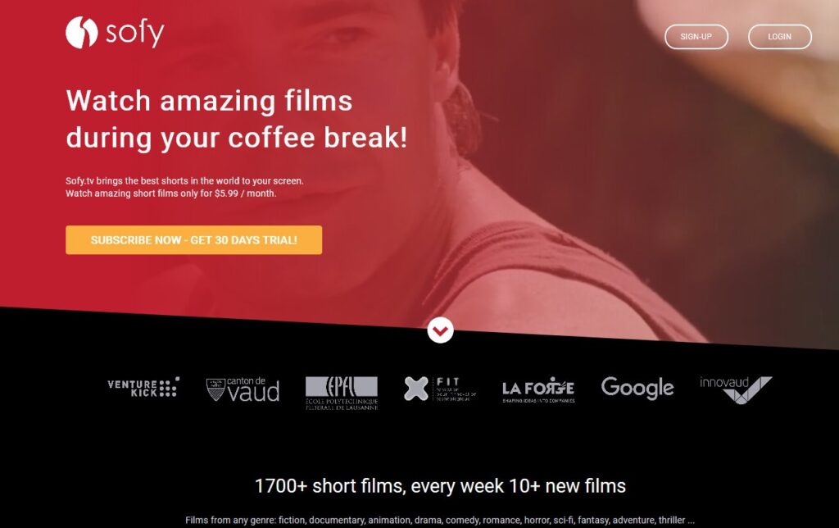Click the $5.99 / month description text
This screenshot has width=839, height=528.
pyautogui.click(x=171, y=193)
